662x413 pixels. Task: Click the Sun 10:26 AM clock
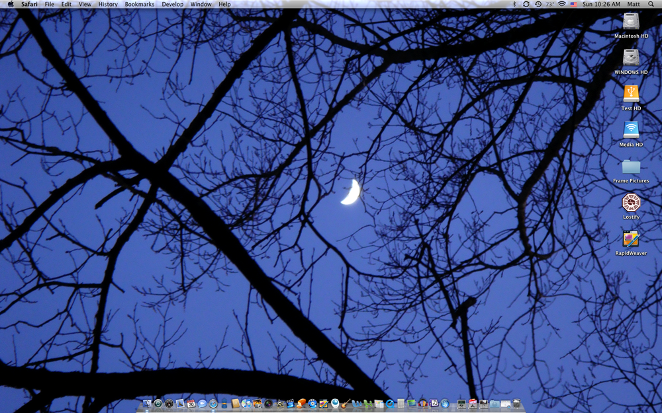[x=602, y=4]
